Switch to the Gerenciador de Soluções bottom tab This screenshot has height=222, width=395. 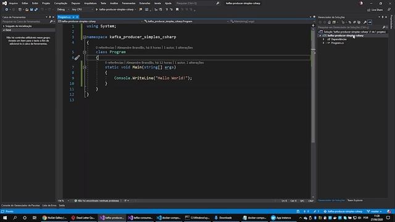331,200
